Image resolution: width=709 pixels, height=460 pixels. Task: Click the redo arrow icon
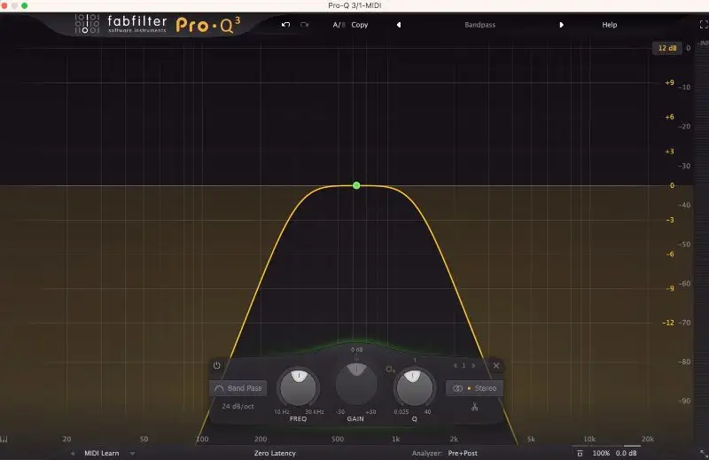click(x=306, y=25)
